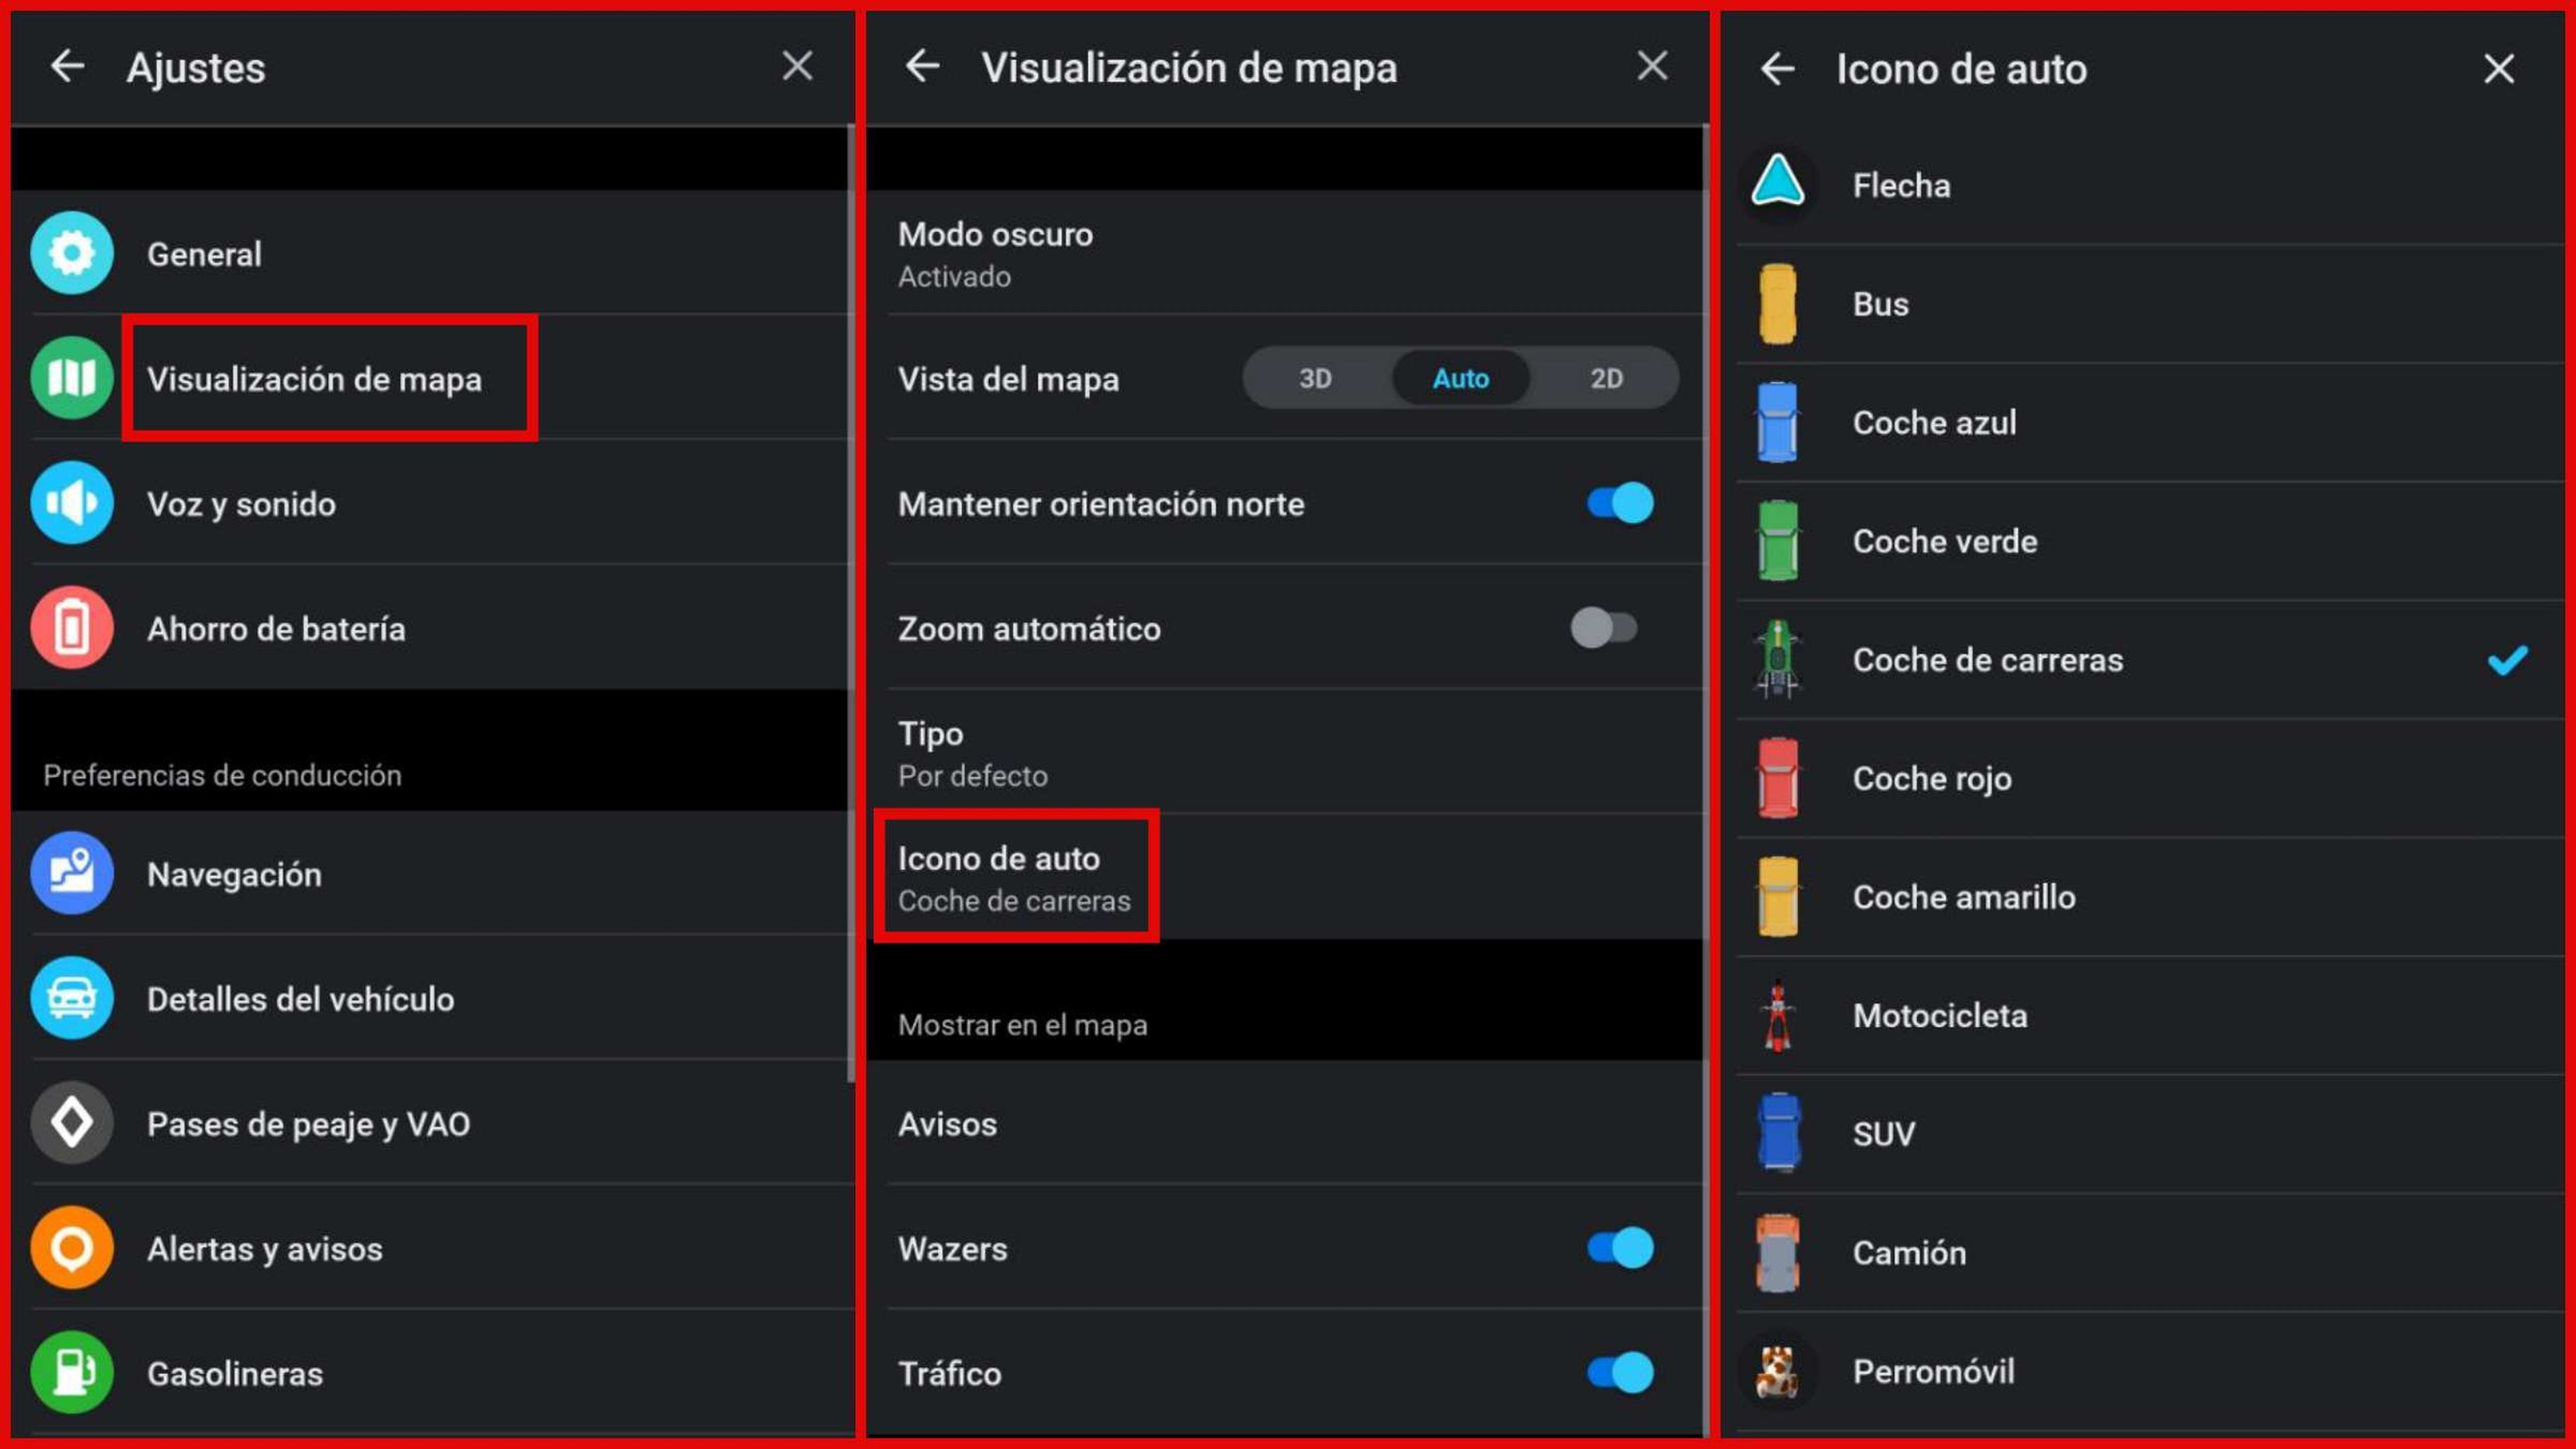This screenshot has height=1449, width=2576.
Task: Set map view to 3D
Action: click(1315, 378)
